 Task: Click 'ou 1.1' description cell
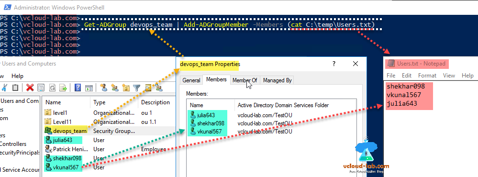click(149, 122)
